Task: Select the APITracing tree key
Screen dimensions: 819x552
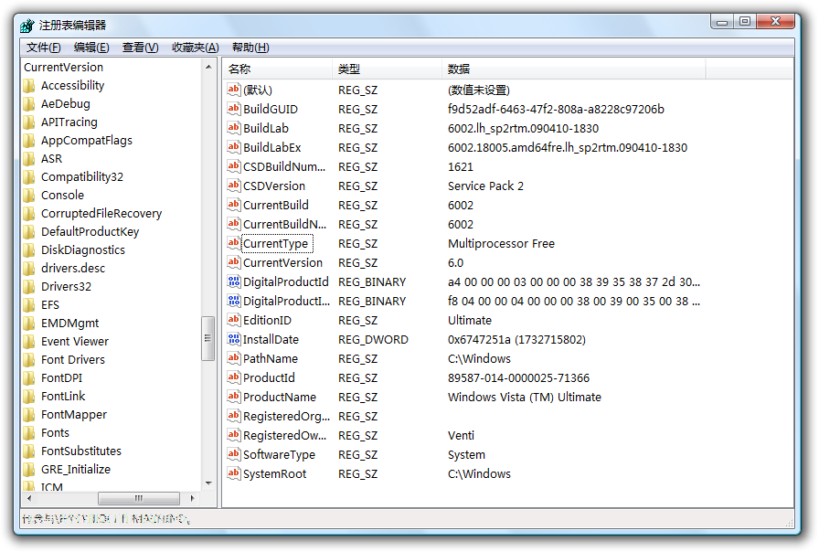Action: [x=69, y=122]
